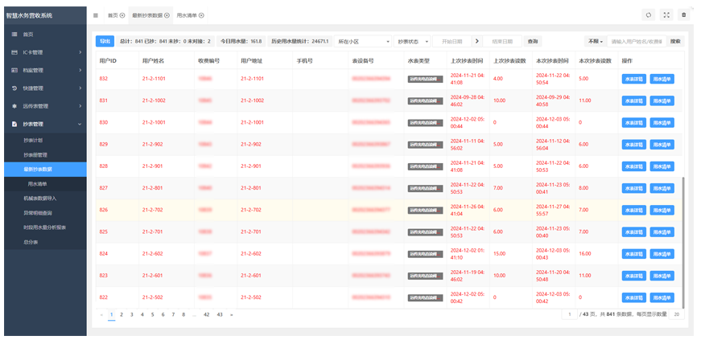Toggle fullscreen with the expand icon

click(x=666, y=15)
